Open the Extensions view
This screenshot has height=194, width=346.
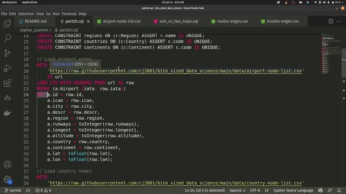point(7,83)
